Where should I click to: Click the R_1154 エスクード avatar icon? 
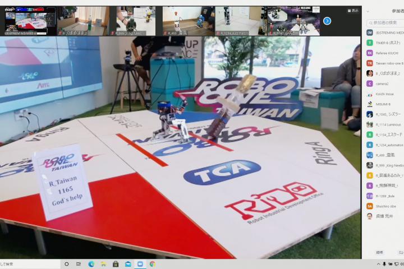370,134
